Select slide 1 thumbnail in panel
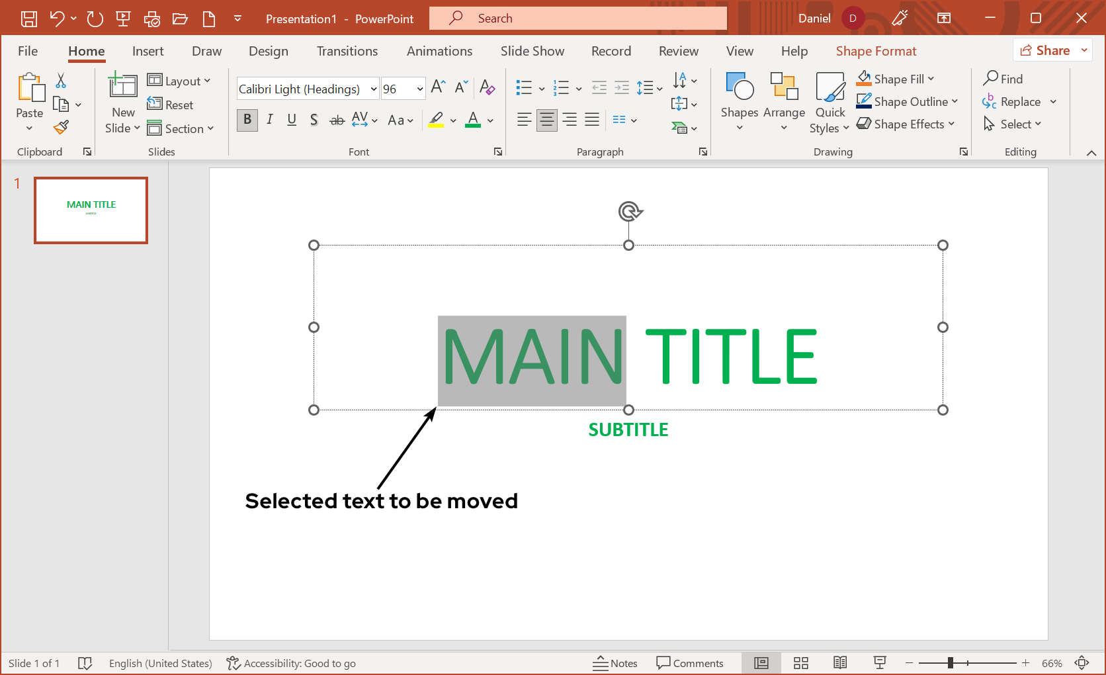The image size is (1106, 675). pyautogui.click(x=91, y=210)
